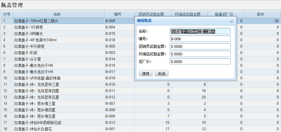Click code cell B-010

pyautogui.click(x=119, y=84)
